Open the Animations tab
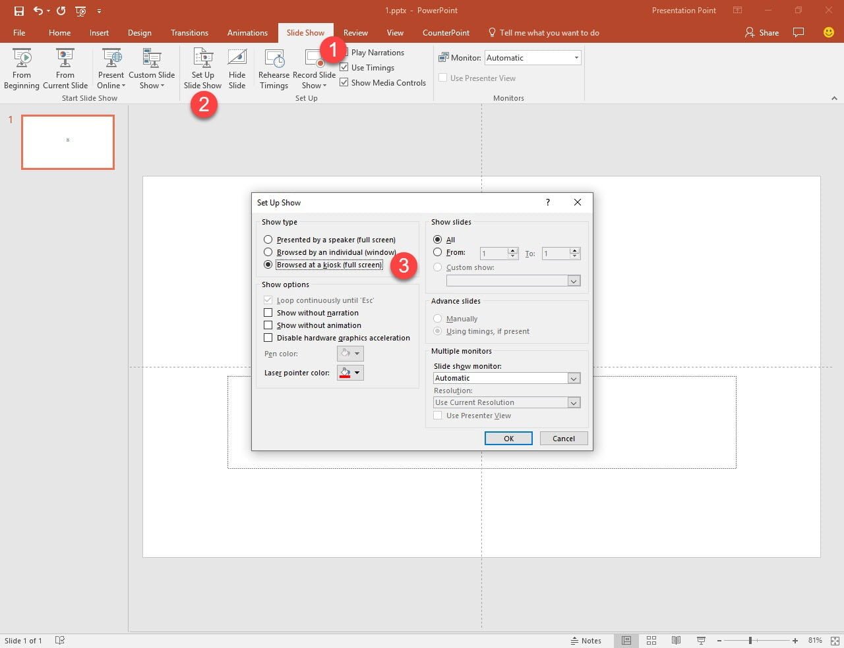 pyautogui.click(x=247, y=33)
